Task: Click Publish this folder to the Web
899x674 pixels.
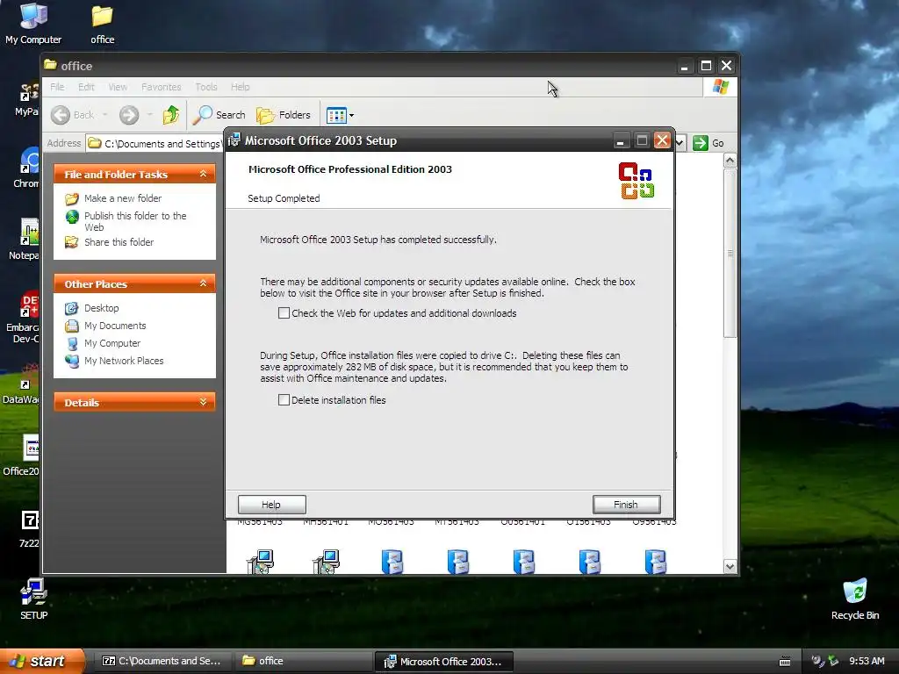Action: pyautogui.click(x=135, y=221)
